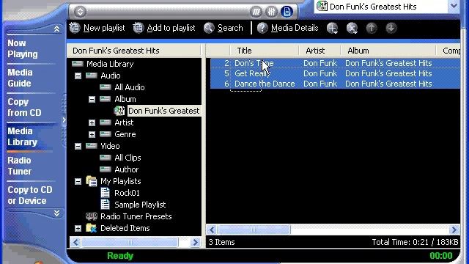Select the track Don's Time

[254, 63]
